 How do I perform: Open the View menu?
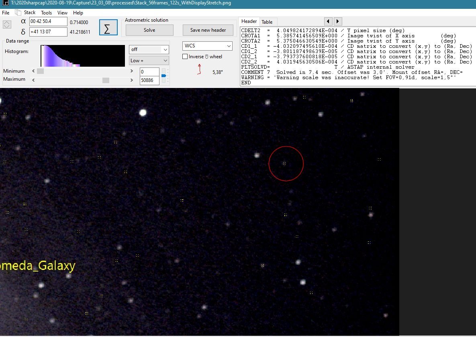(62, 13)
